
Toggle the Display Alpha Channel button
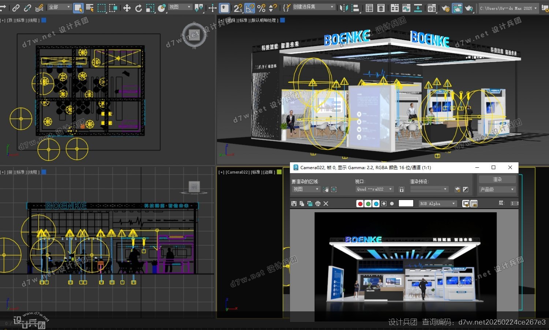(x=384, y=204)
